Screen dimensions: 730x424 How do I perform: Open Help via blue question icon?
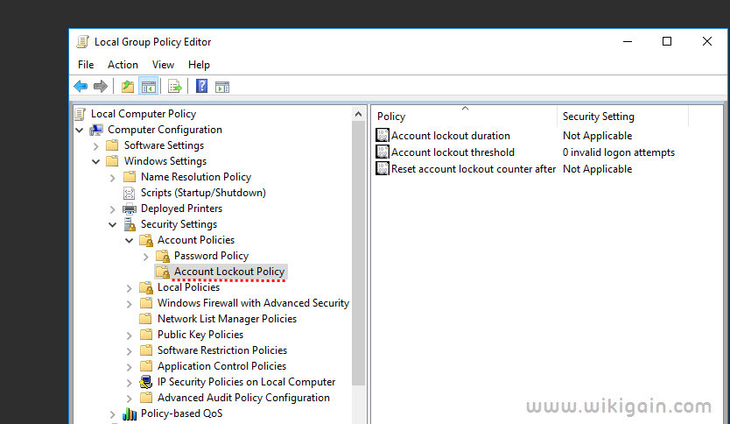(x=201, y=86)
